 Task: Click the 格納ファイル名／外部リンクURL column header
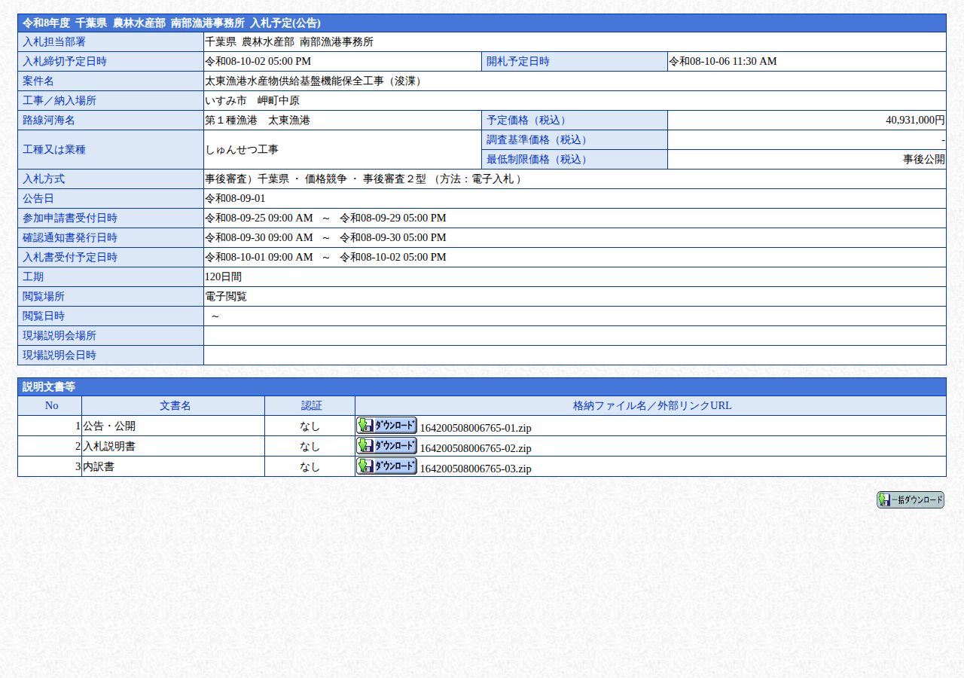point(651,405)
